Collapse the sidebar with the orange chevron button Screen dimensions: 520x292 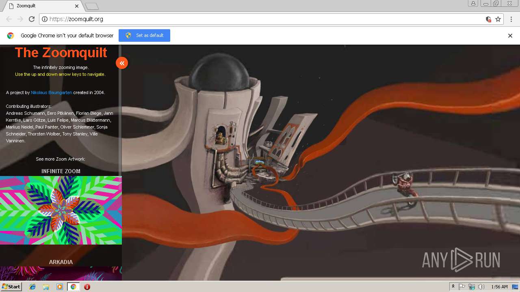click(122, 63)
